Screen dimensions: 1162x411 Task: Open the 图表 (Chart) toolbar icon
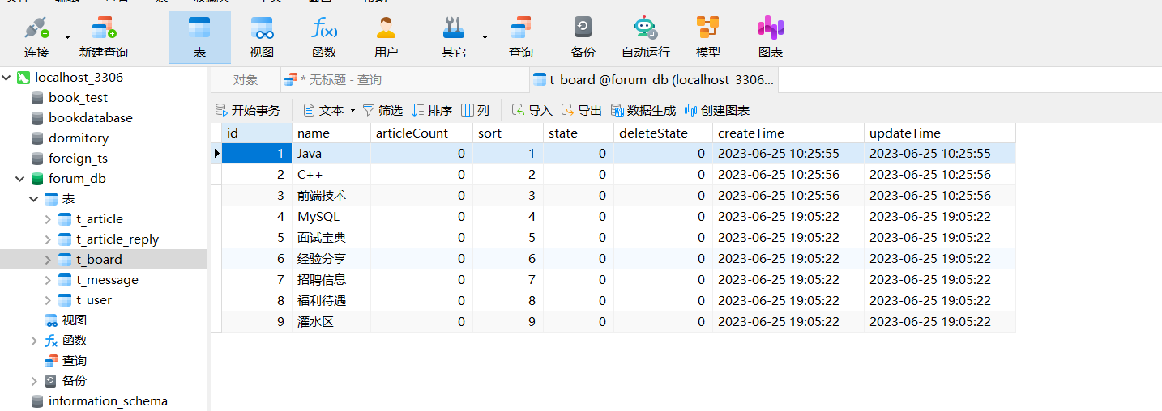coord(771,37)
